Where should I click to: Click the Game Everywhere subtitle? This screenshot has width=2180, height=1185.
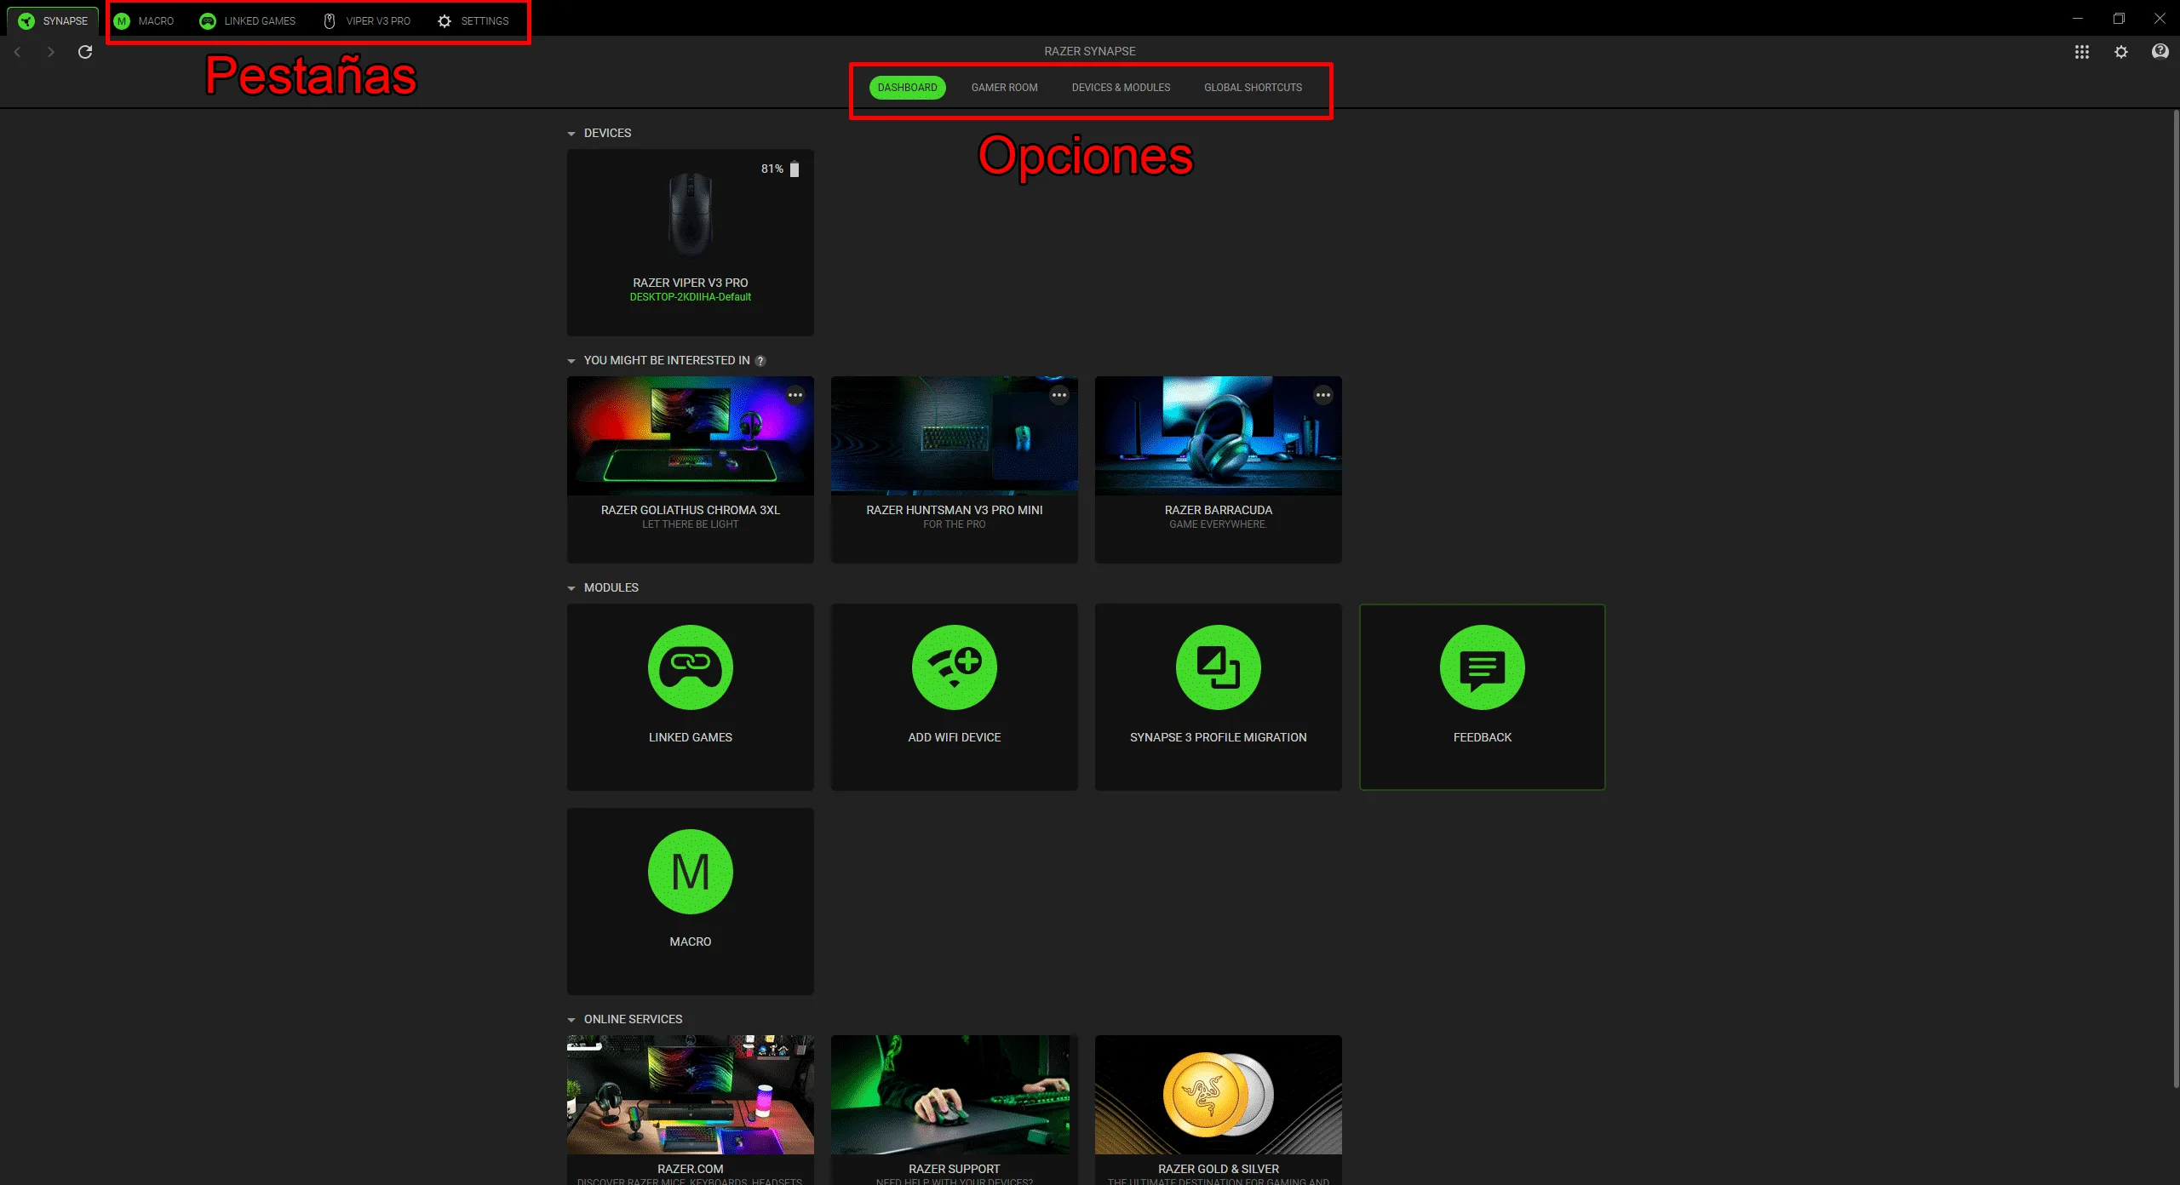1219,524
